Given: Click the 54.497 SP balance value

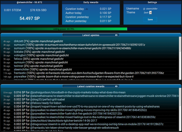Looking at the screenshot, I should tap(30, 18).
